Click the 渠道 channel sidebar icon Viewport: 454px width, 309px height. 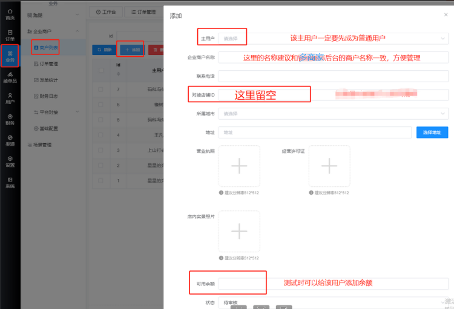[10, 141]
